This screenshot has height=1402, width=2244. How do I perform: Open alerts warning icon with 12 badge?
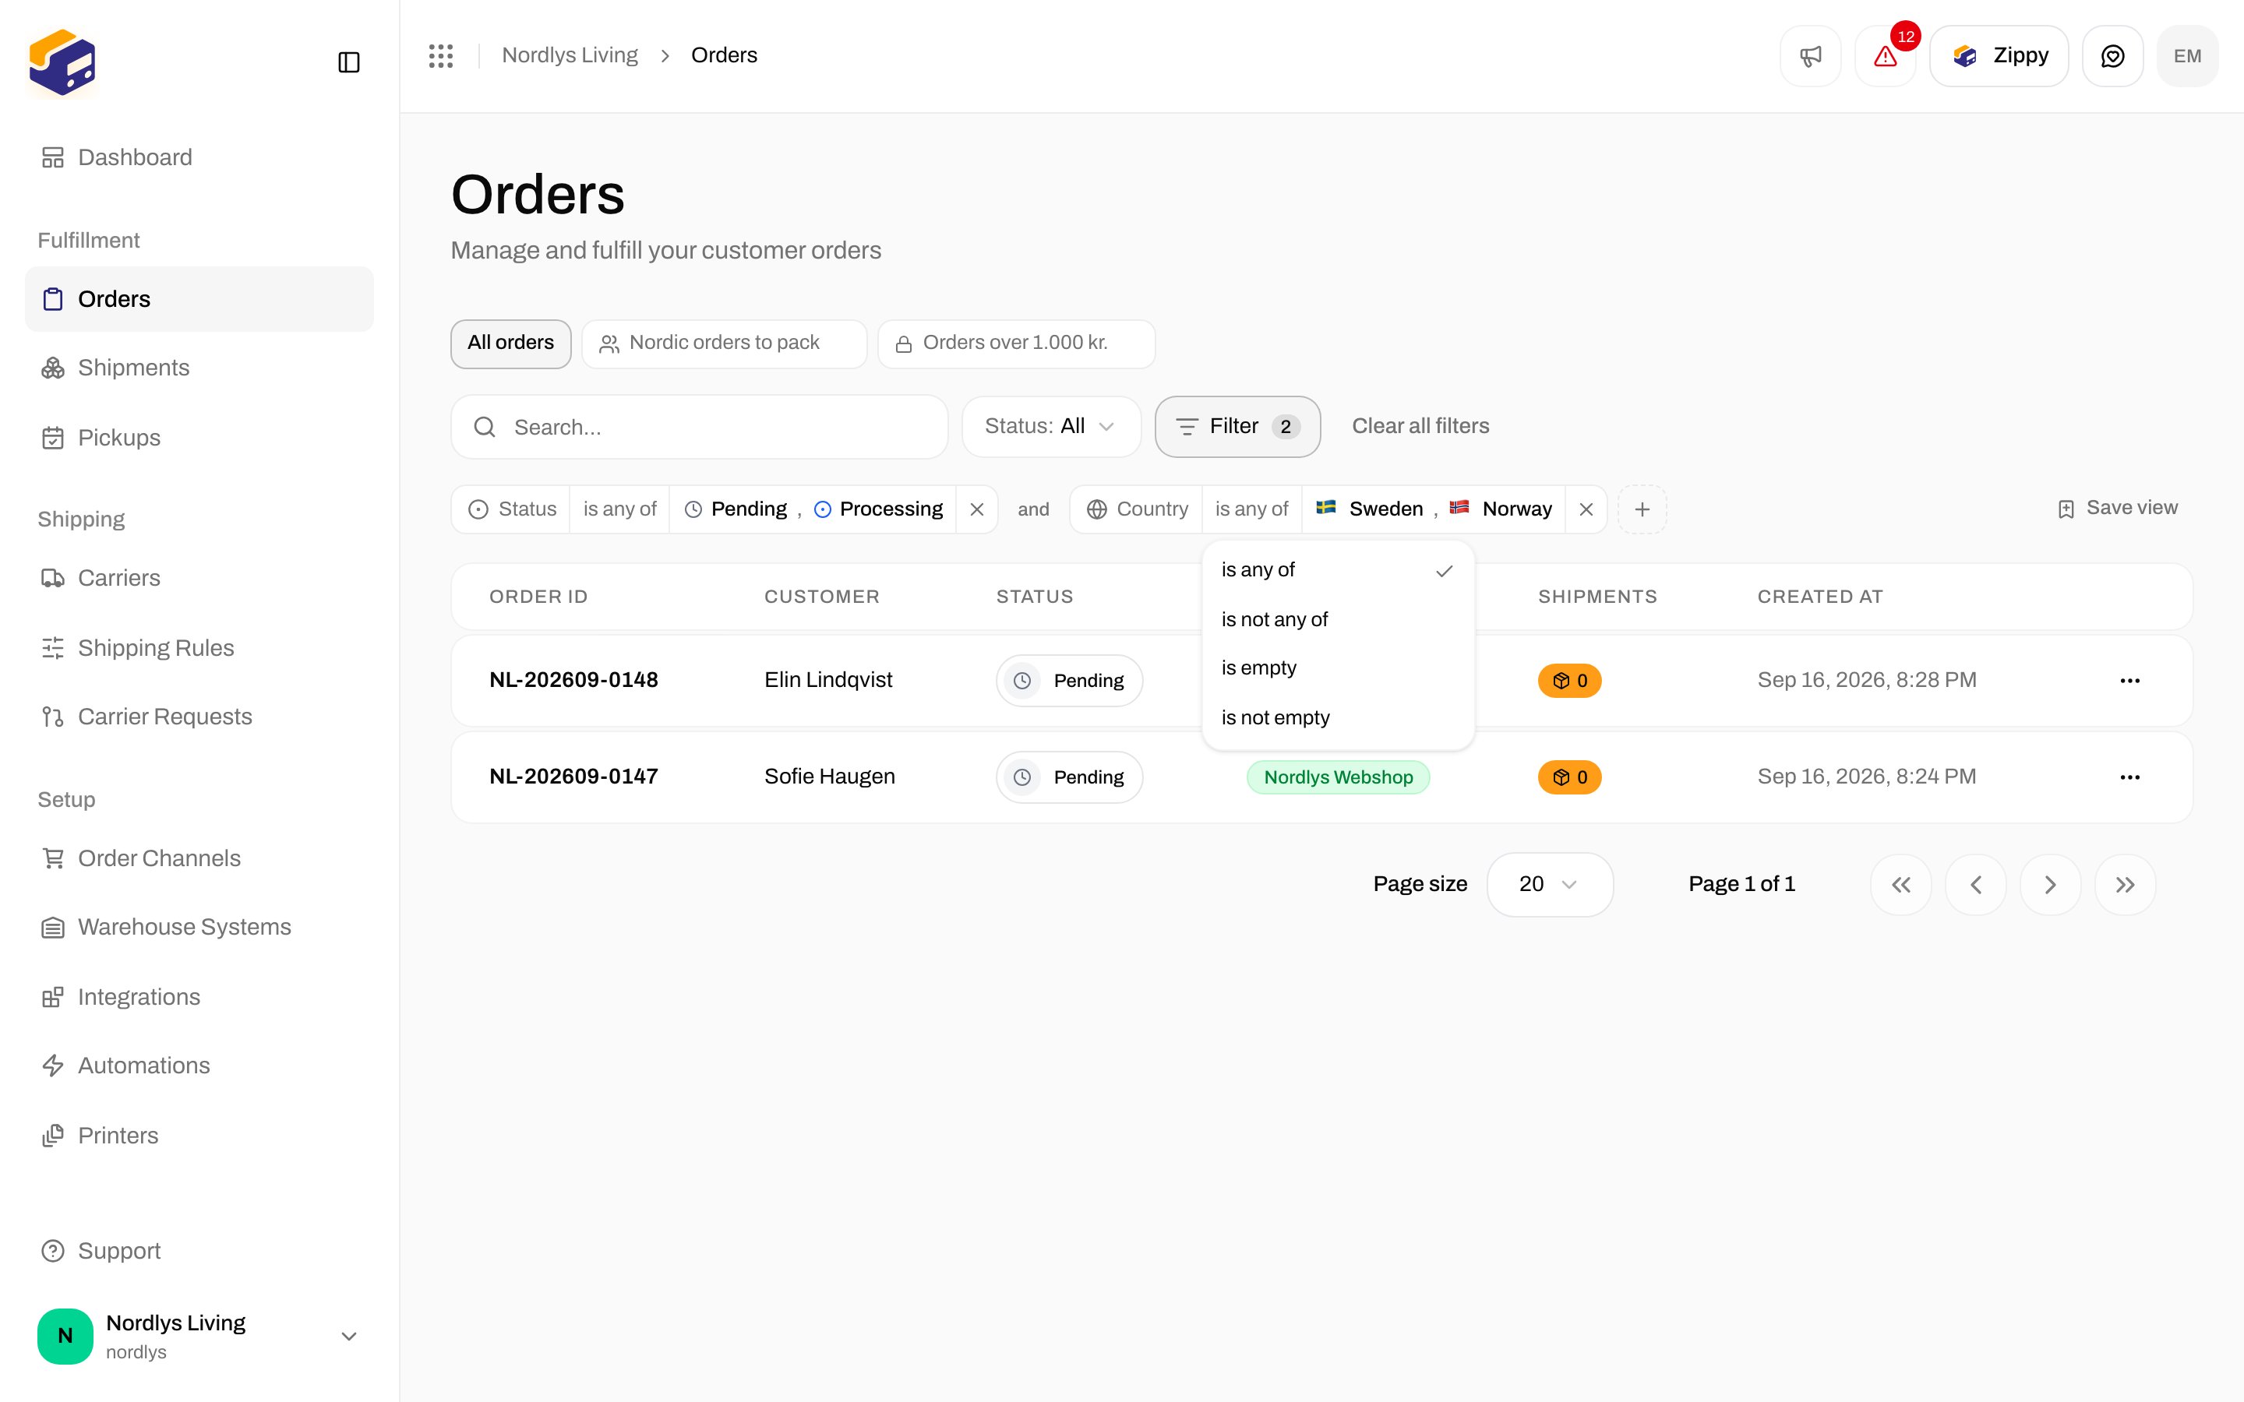click(x=1885, y=57)
